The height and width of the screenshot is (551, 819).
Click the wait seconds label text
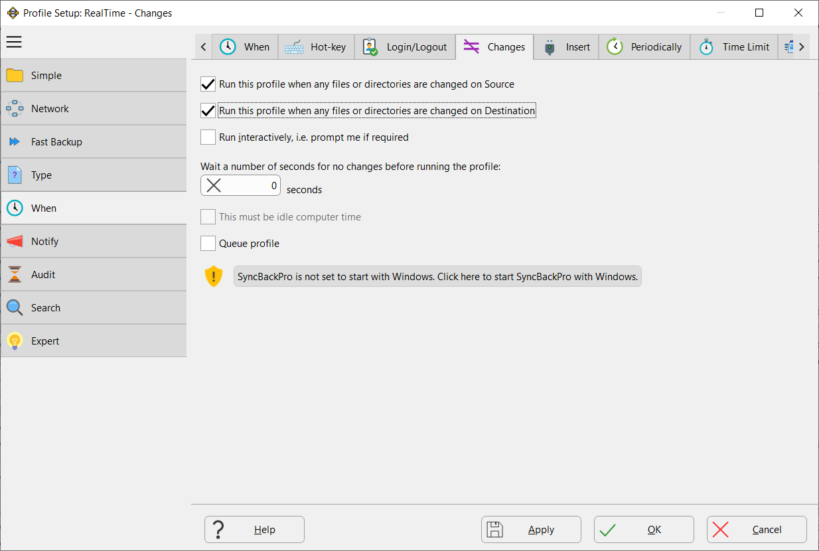tap(350, 167)
